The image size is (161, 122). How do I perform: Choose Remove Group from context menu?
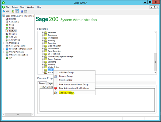pyautogui.click(x=74, y=76)
